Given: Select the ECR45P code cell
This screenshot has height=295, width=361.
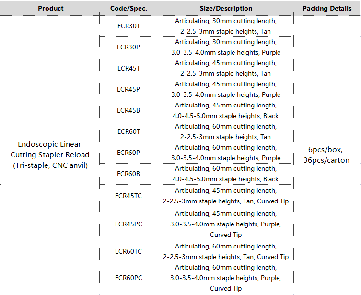Looking at the screenshot, I should (128, 89).
